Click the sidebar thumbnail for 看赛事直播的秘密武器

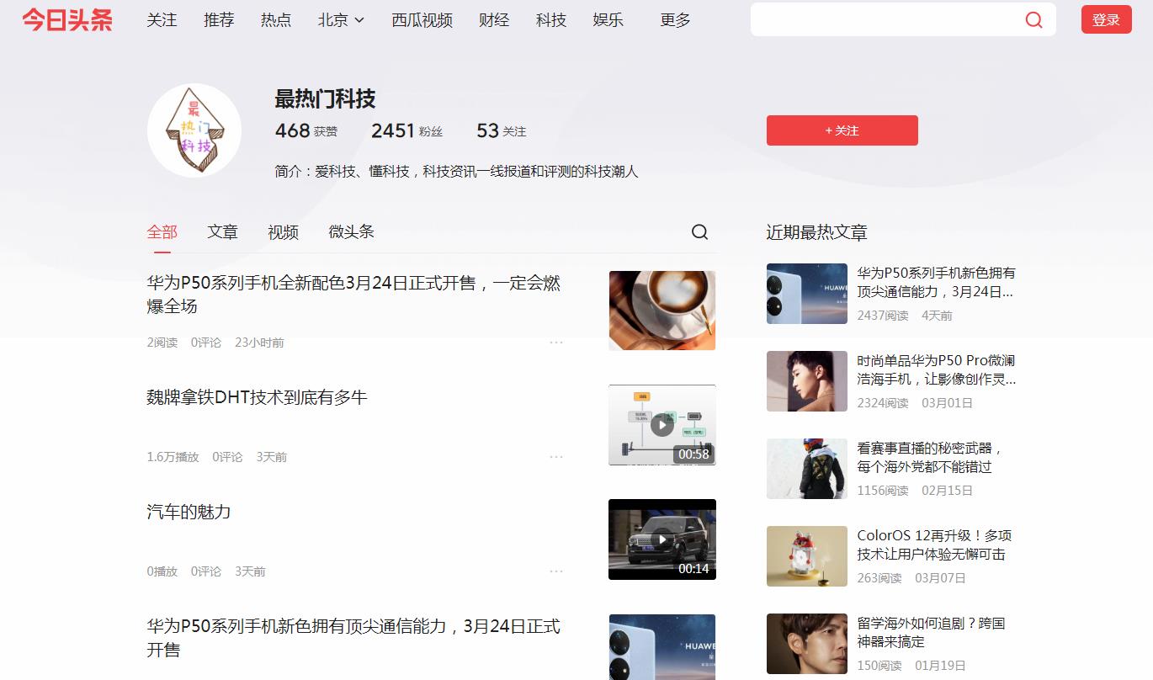point(807,469)
